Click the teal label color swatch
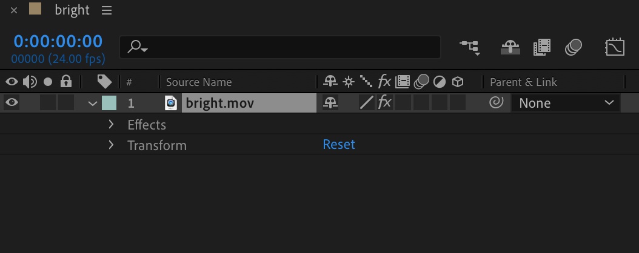This screenshot has width=639, height=253. coord(109,103)
